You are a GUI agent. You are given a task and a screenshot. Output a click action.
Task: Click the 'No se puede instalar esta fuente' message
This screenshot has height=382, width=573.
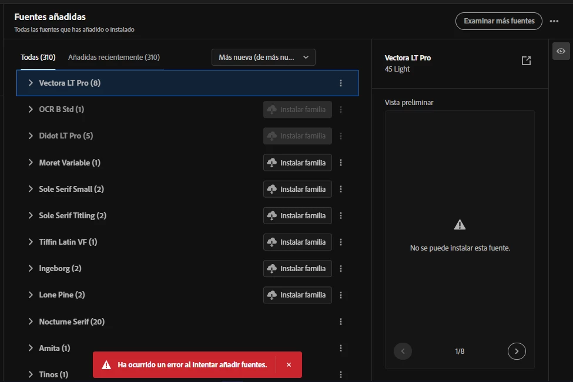pyautogui.click(x=460, y=248)
